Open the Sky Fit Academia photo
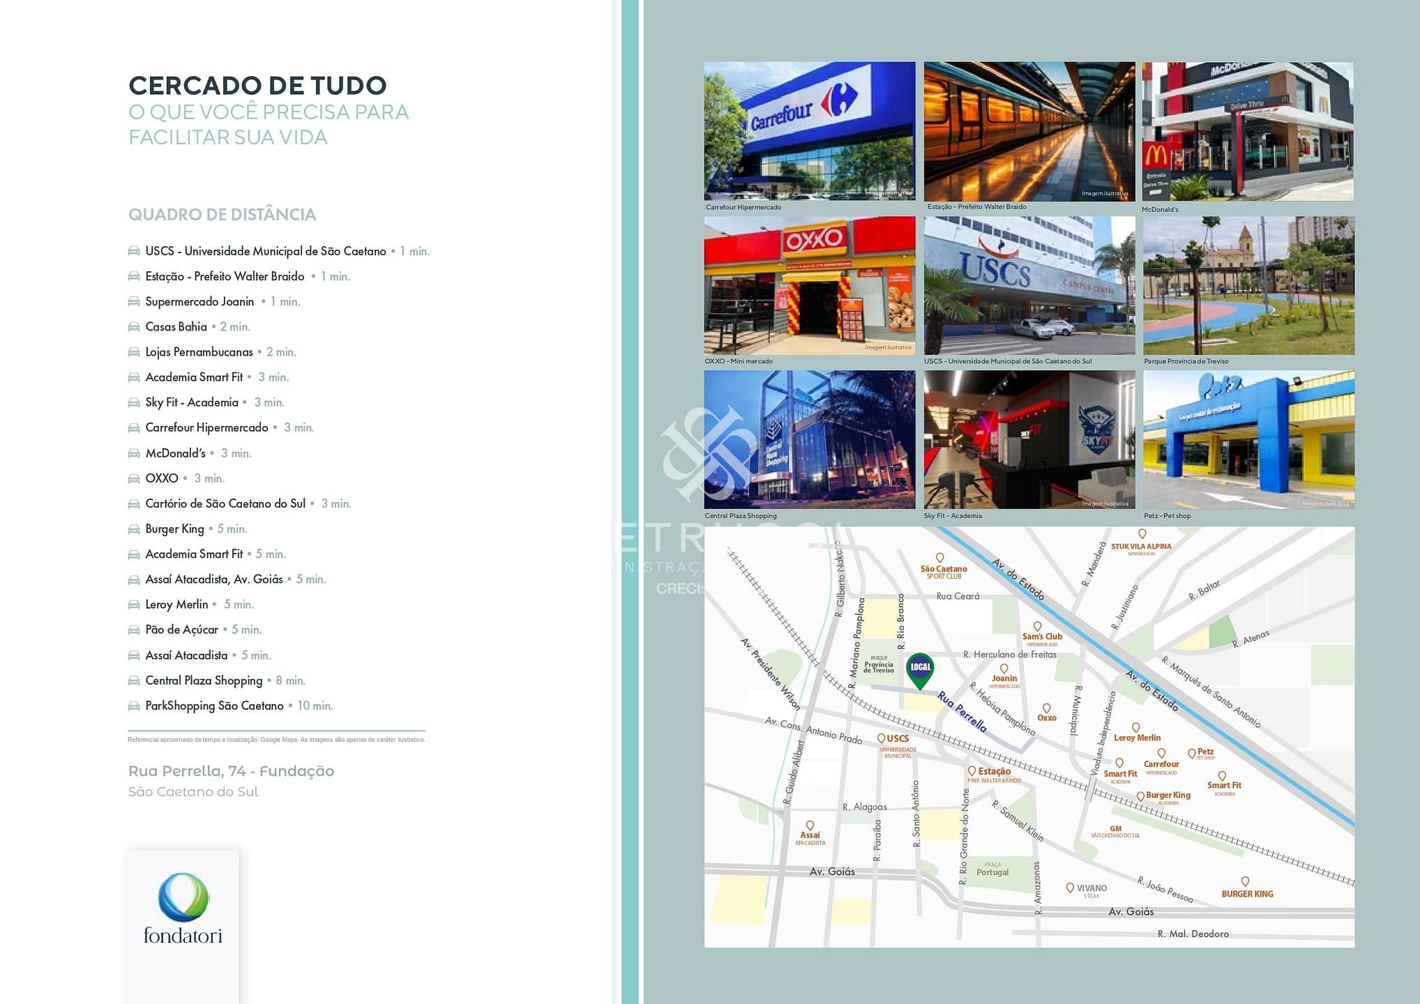 click(x=1029, y=439)
